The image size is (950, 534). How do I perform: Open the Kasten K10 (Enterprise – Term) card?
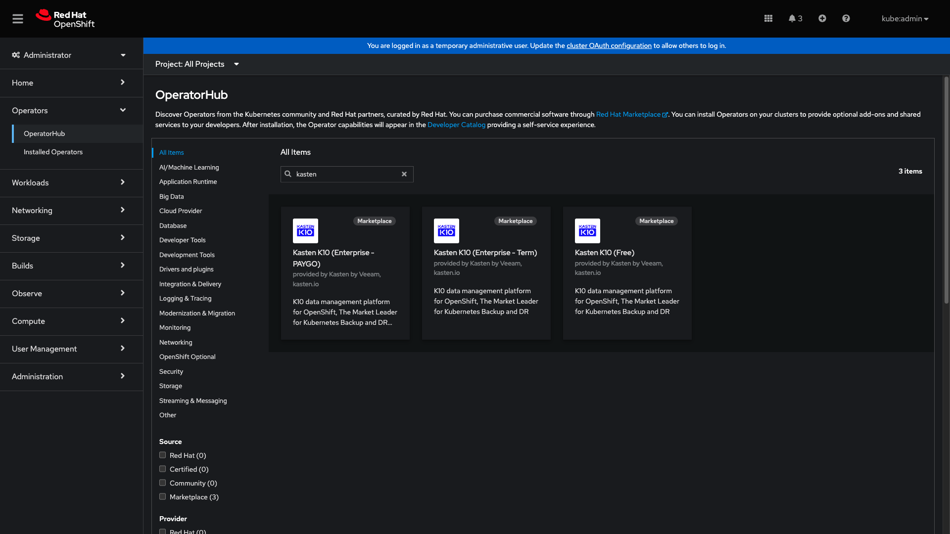pos(485,253)
